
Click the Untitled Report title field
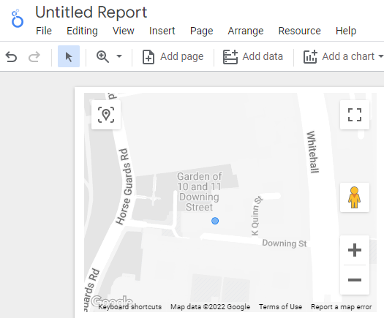pos(91,12)
